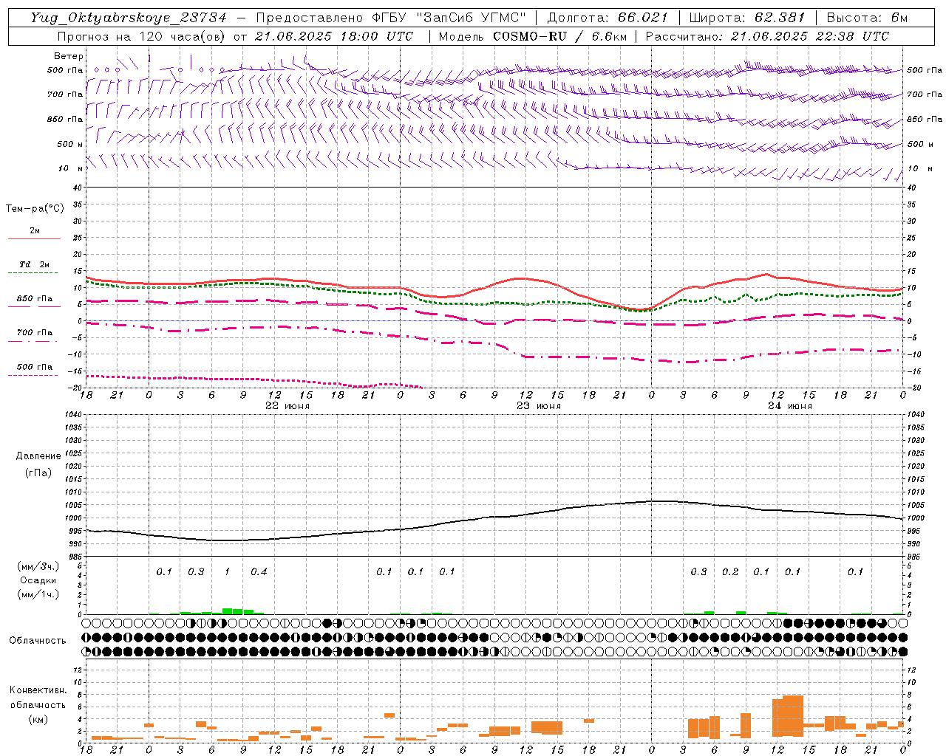The width and height of the screenshot is (946, 756).
Task: Click the station title Yug_Oktyabrskoye_23734
Action: tap(129, 18)
